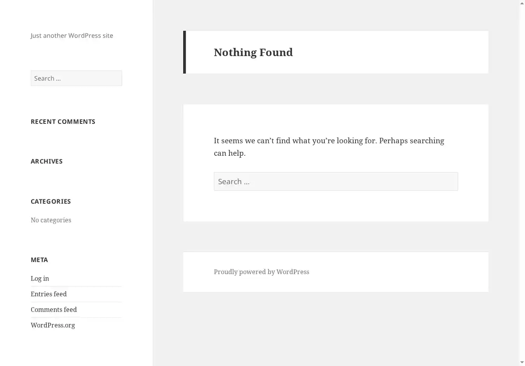The image size is (525, 366).
Task: Focus the main content Search box
Action: pos(336,181)
